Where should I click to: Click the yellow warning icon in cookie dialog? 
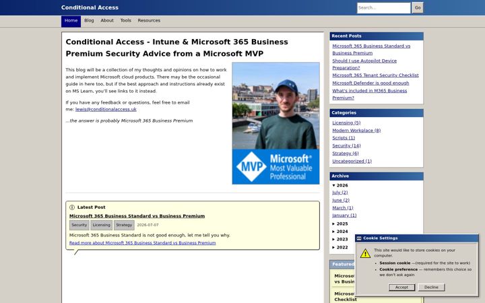click(365, 254)
